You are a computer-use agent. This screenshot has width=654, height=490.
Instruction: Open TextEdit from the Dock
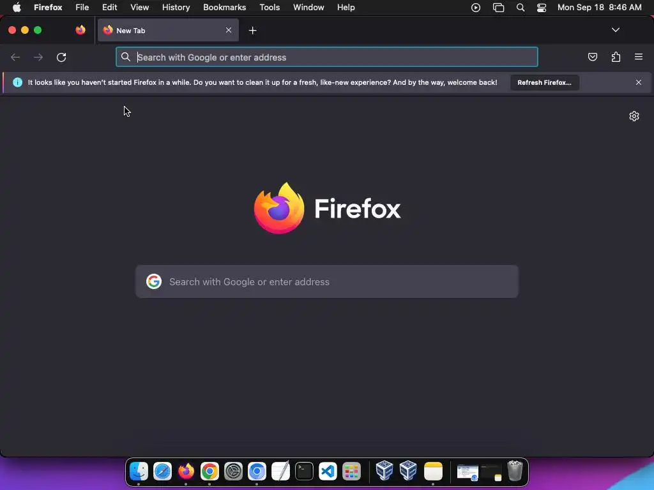(281, 471)
